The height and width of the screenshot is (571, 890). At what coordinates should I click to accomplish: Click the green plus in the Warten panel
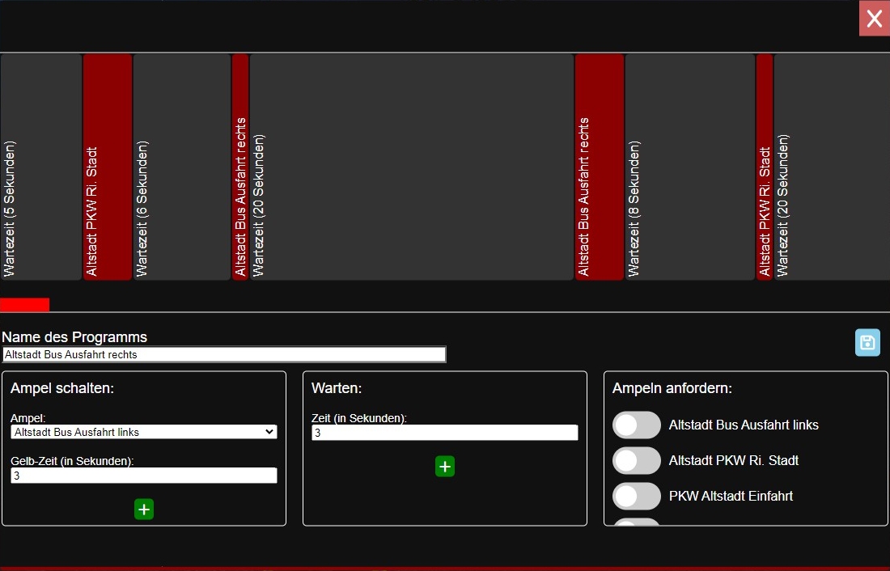pyautogui.click(x=444, y=466)
